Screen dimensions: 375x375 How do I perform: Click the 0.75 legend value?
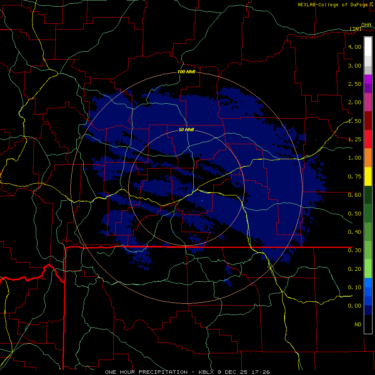click(x=355, y=177)
